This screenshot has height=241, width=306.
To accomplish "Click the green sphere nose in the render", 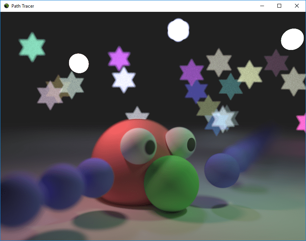I will point(172,183).
